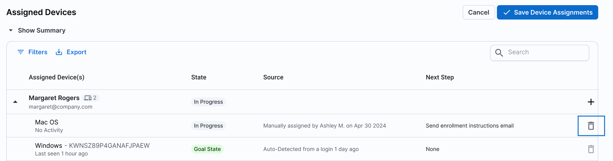Viewport: 613px width, 161px height.
Task: Cancel device assignment changes
Action: pyautogui.click(x=478, y=13)
